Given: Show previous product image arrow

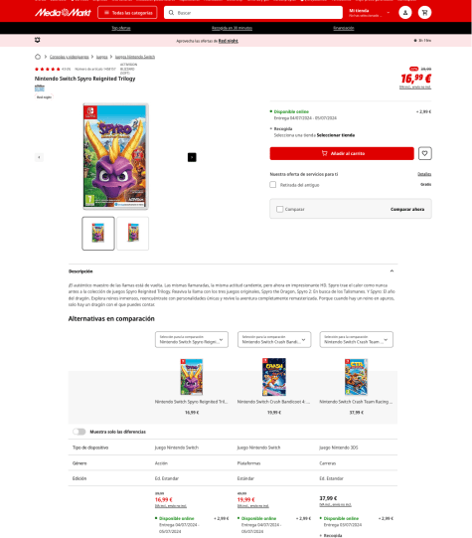Looking at the screenshot, I should (x=39, y=157).
